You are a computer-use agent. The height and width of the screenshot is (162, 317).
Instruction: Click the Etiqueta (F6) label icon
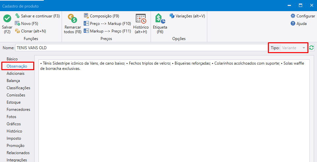[160, 18]
